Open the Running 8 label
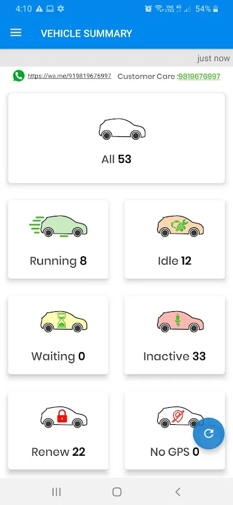The width and height of the screenshot is (233, 505). point(58,261)
